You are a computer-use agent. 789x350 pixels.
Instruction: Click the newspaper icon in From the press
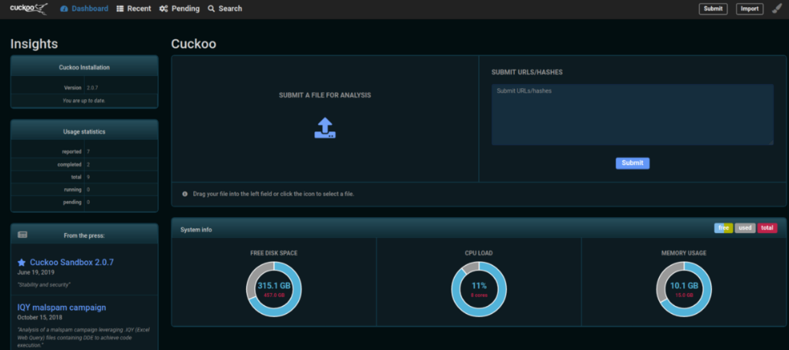[22, 235]
